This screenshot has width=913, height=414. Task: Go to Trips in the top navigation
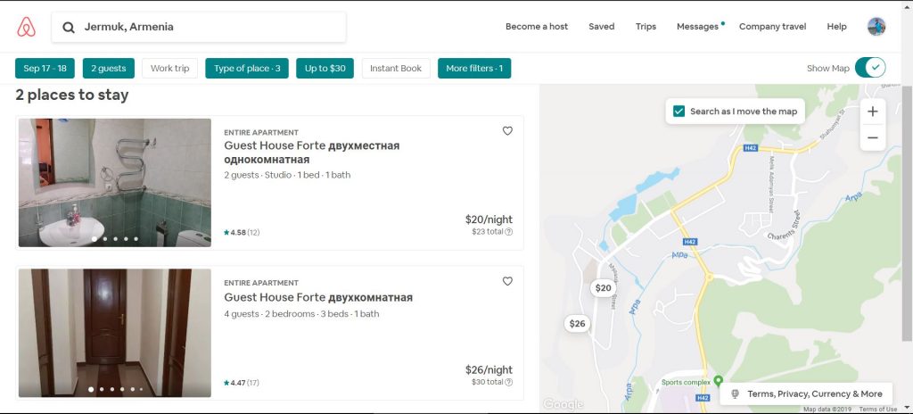pos(646,27)
